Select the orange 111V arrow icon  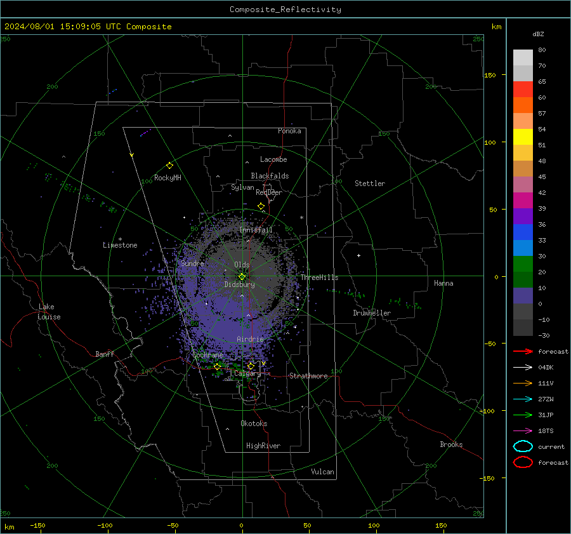click(x=523, y=383)
